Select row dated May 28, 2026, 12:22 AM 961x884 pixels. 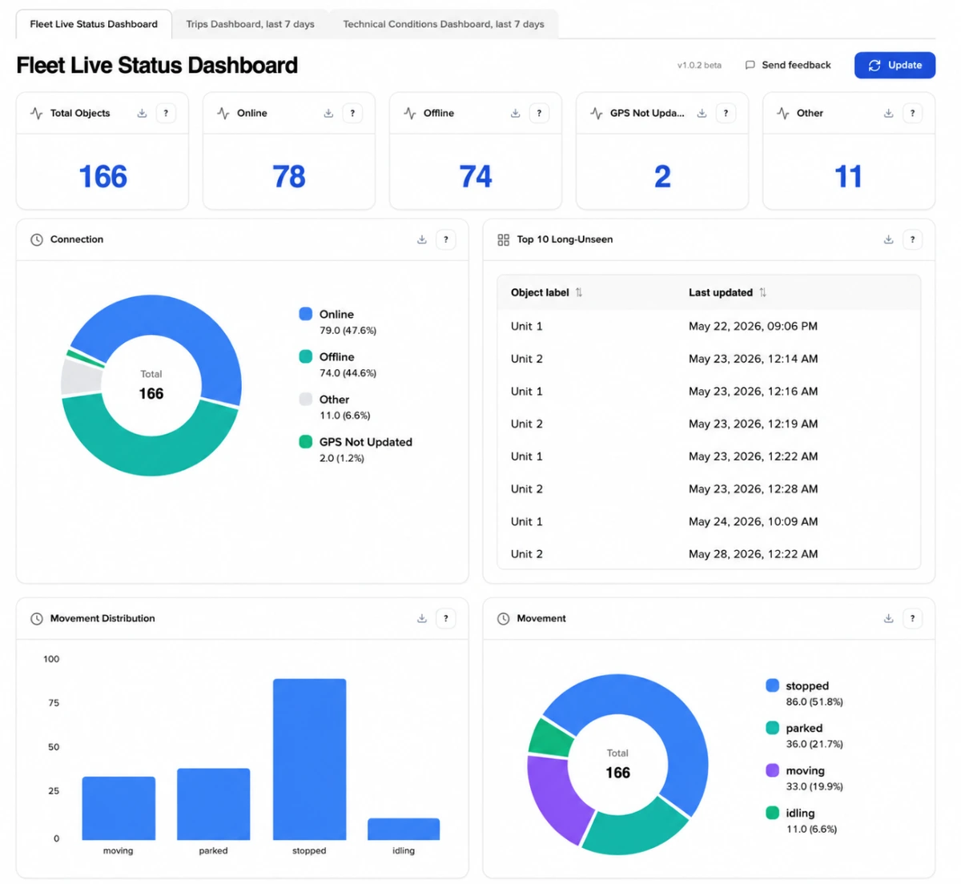[709, 554]
